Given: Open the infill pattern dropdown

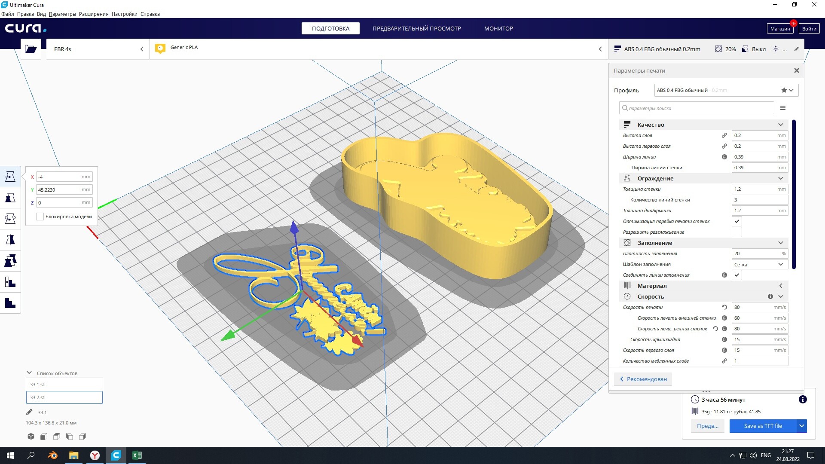Looking at the screenshot, I should point(759,264).
